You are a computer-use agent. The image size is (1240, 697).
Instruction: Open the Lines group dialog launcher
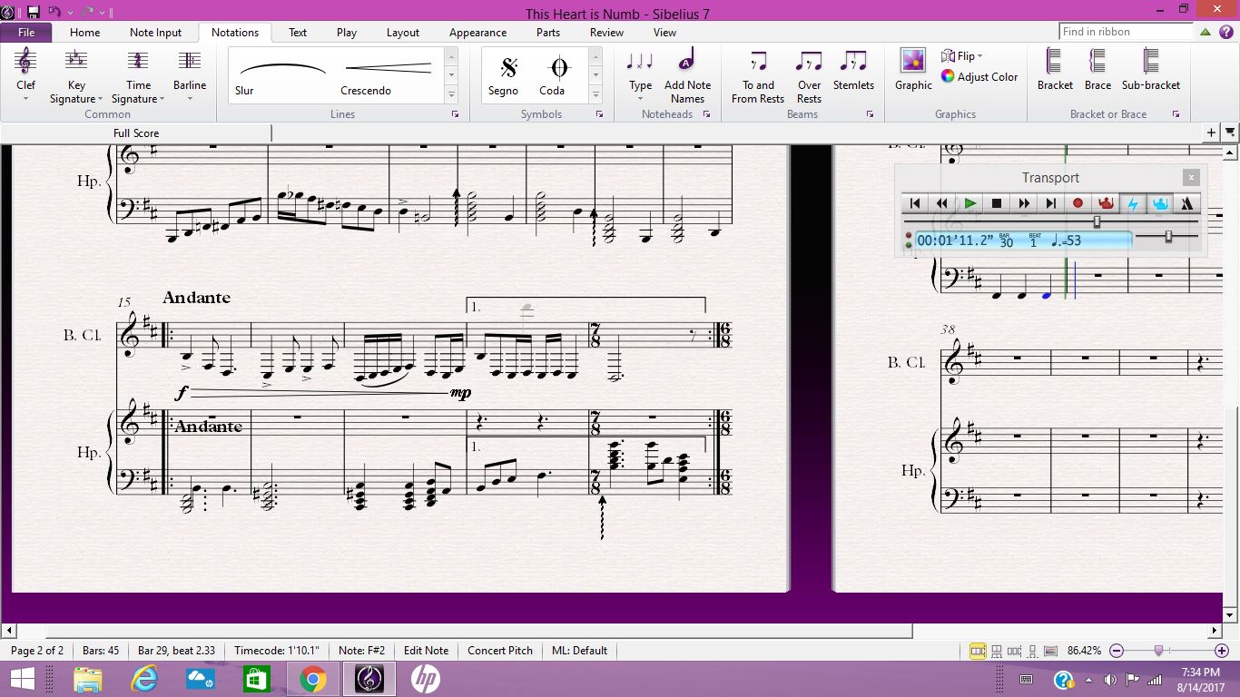[455, 114]
